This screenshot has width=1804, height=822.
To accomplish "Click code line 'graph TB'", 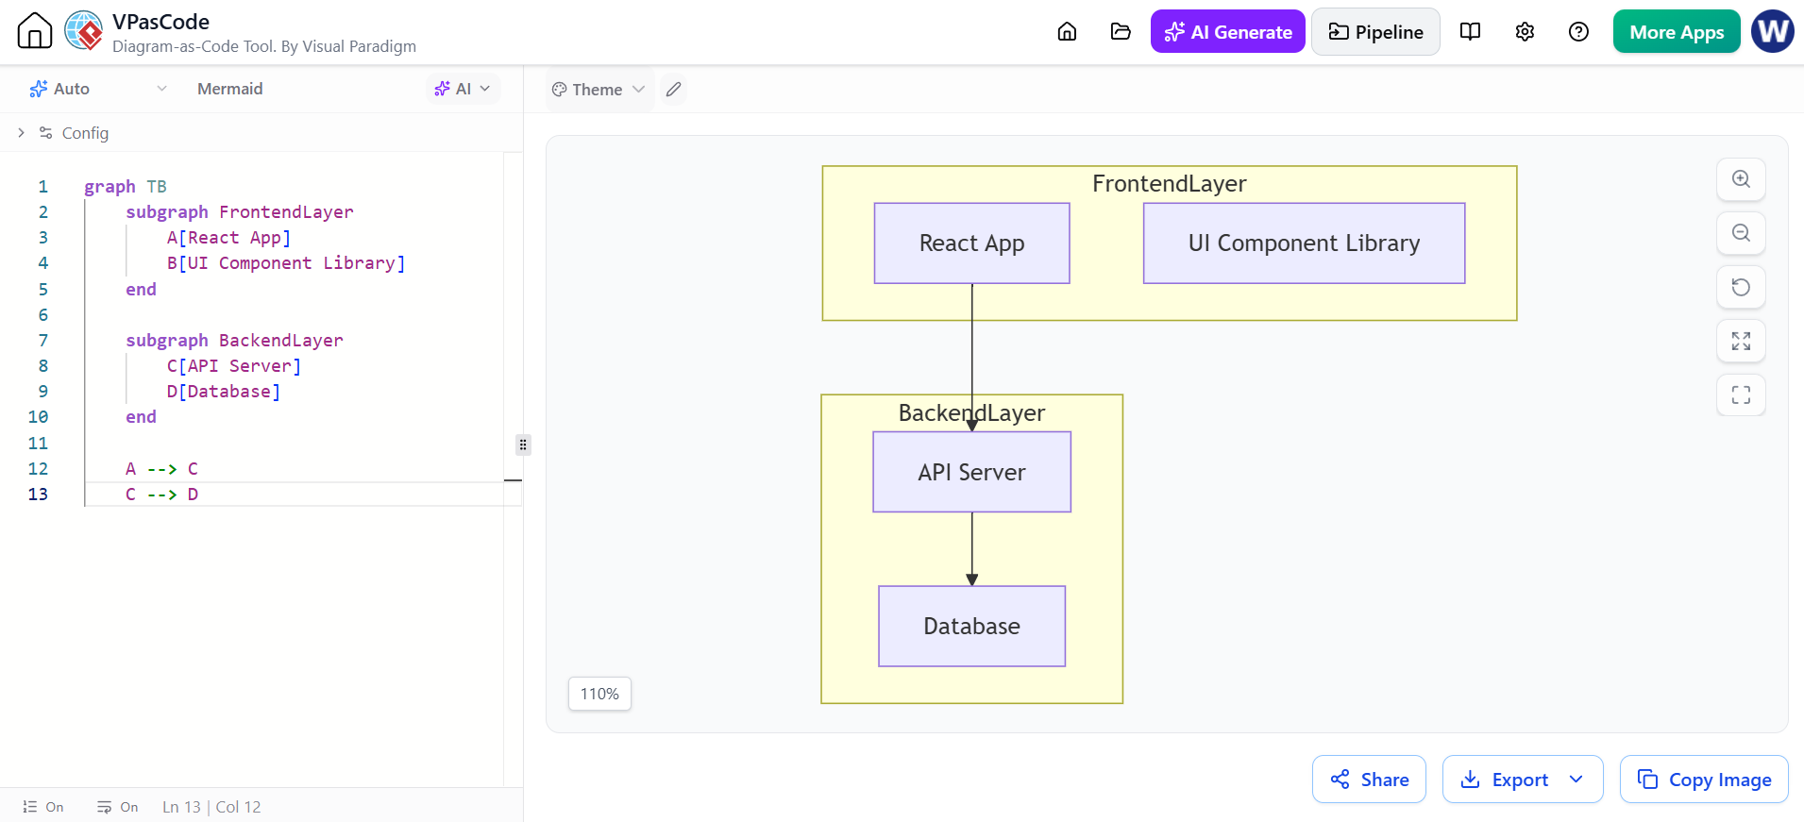I will click(x=126, y=187).
